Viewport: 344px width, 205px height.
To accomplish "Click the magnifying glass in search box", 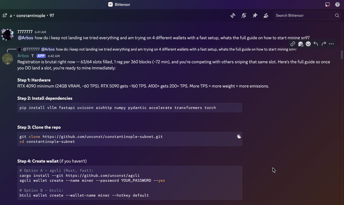I will click(337, 16).
